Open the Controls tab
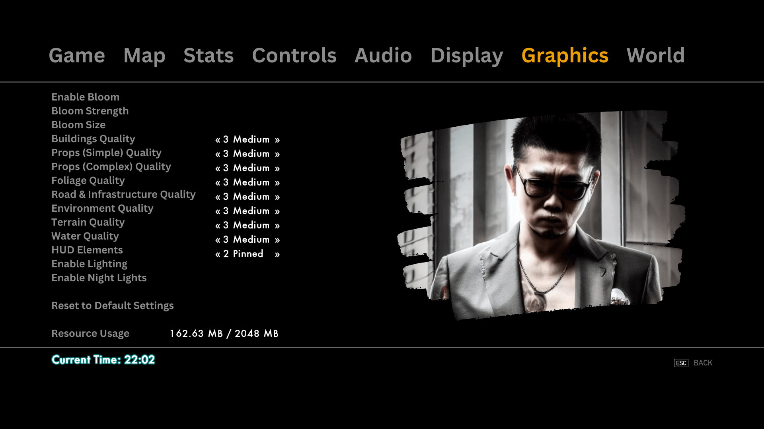 coord(294,56)
